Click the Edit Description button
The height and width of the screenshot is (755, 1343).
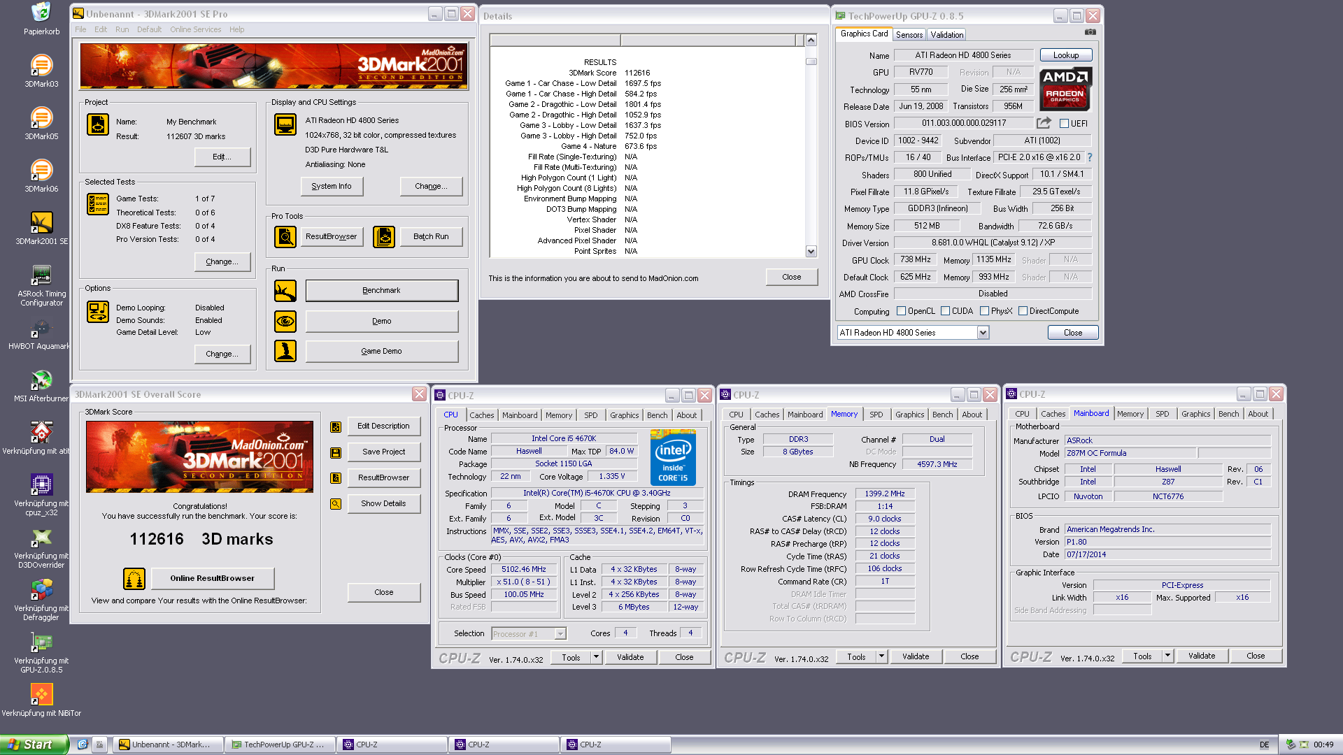[x=383, y=426]
